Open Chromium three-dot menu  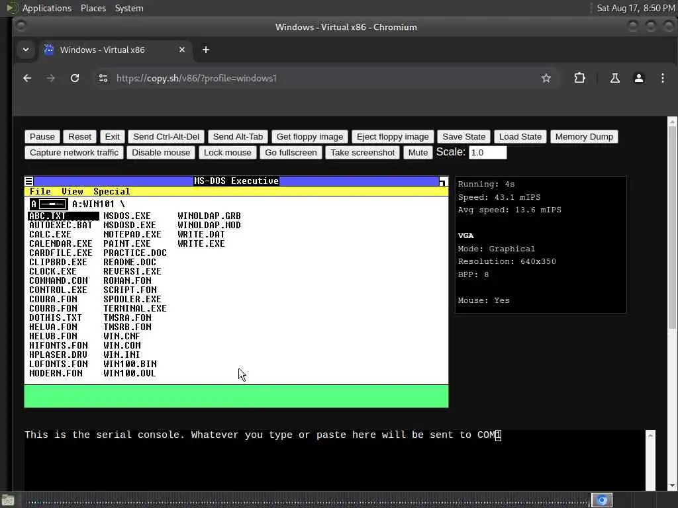pyautogui.click(x=662, y=78)
